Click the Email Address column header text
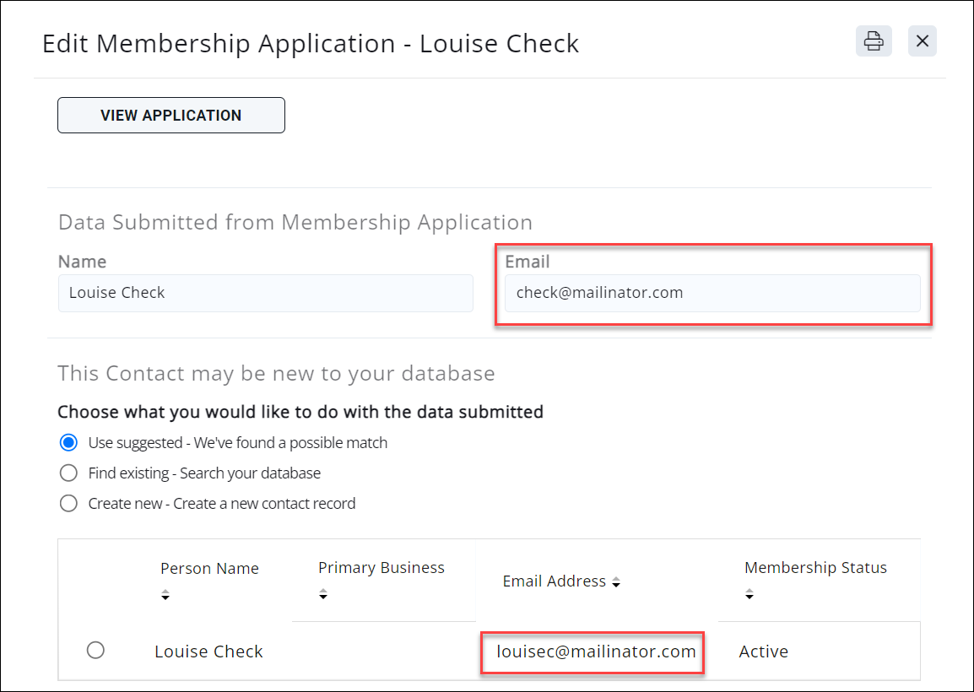This screenshot has height=692, width=974. click(x=554, y=581)
